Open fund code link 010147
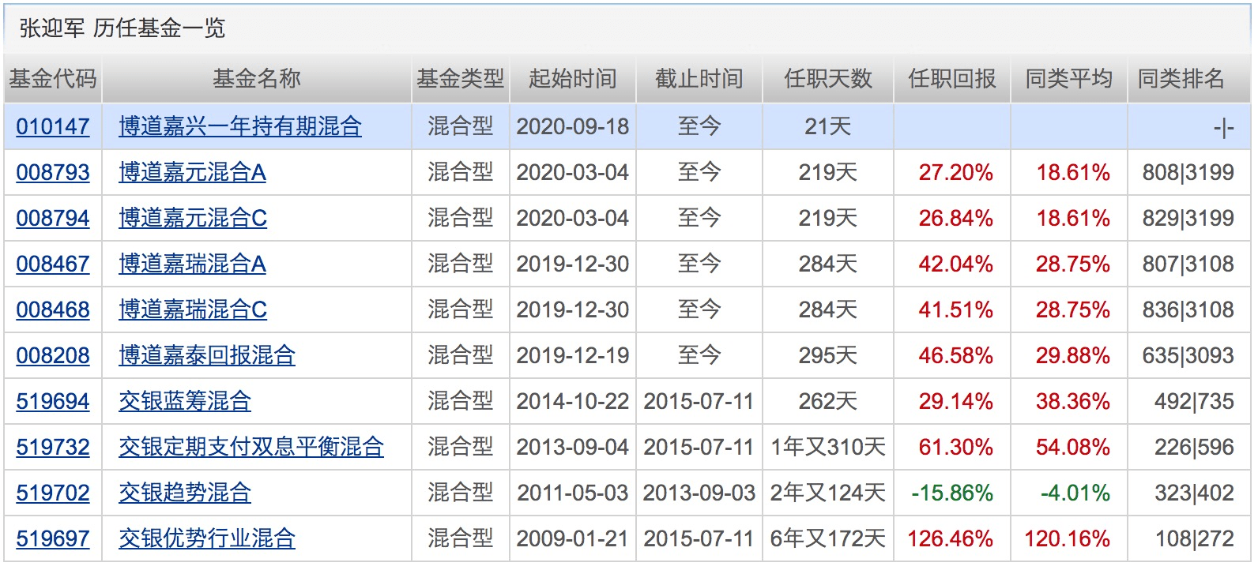This screenshot has height=570, width=1258. [x=53, y=126]
